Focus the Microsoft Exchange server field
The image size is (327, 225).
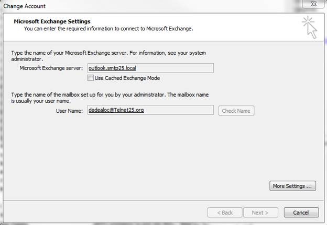coord(150,68)
